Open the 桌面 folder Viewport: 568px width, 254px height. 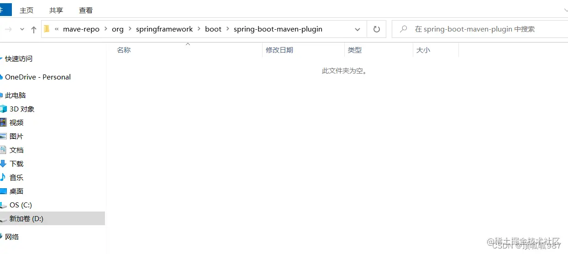tap(16, 191)
